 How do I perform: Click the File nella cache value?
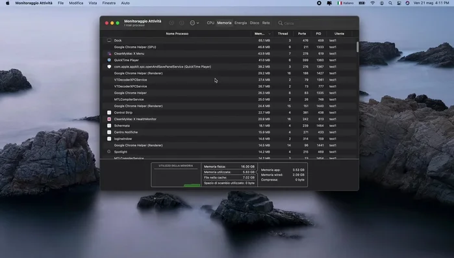click(x=248, y=177)
